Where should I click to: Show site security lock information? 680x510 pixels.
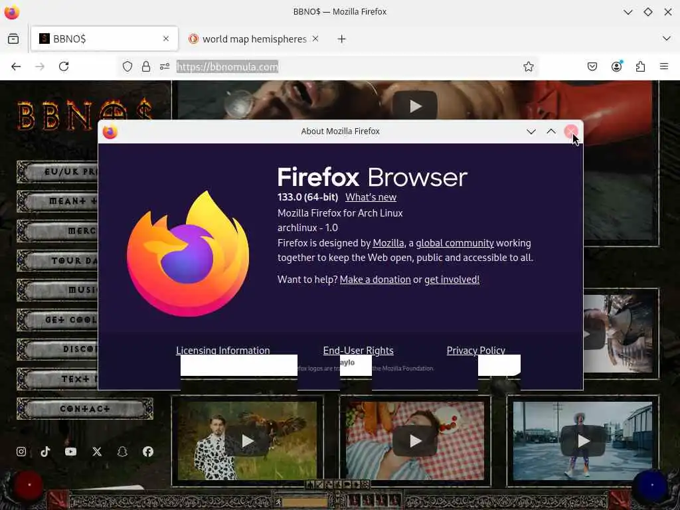(x=146, y=66)
